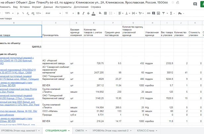The width and height of the screenshot is (204, 134).
Task: Follow the Мапма М-150 product link
Action: coord(19,111)
